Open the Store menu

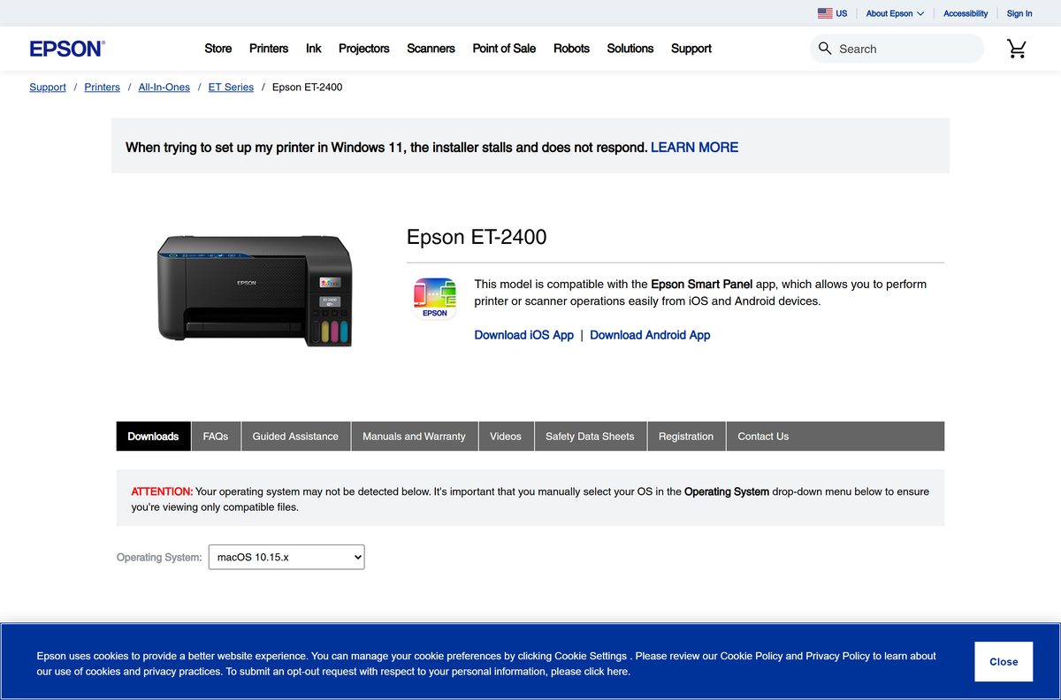coord(218,49)
